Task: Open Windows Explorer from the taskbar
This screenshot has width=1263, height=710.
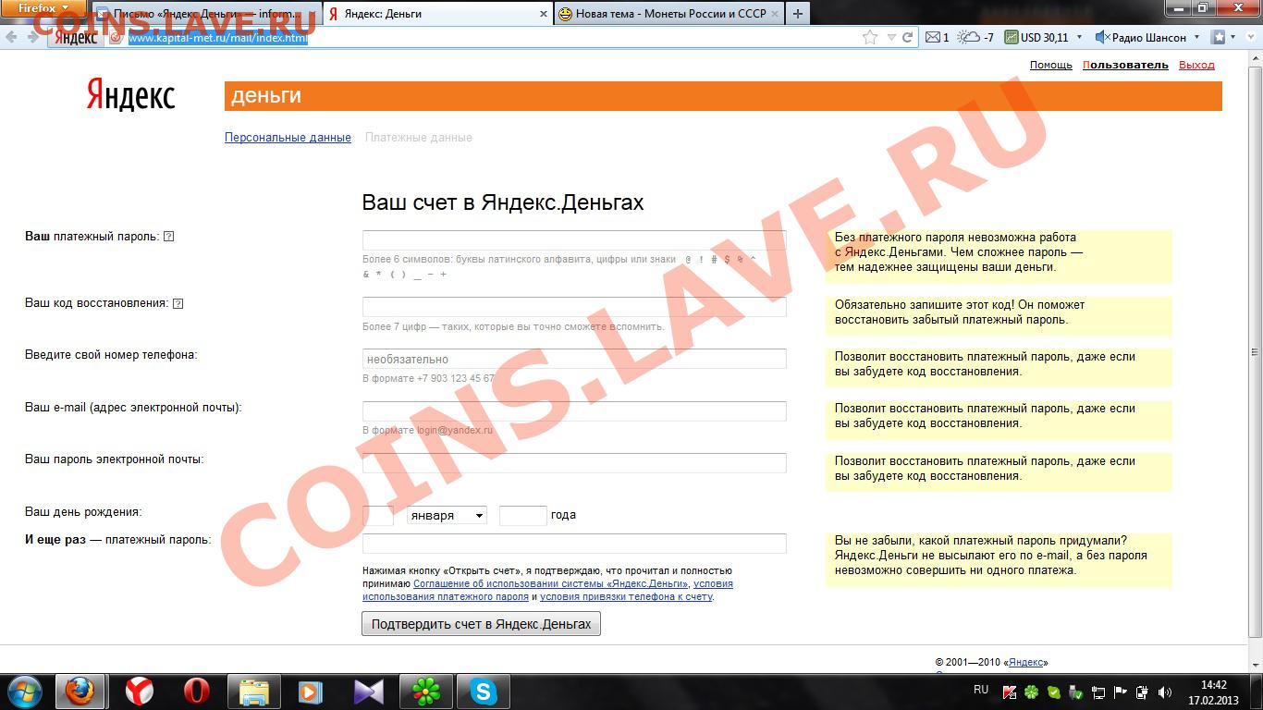Action: 253,692
